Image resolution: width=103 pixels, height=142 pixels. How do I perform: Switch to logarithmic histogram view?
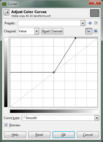click(96, 31)
